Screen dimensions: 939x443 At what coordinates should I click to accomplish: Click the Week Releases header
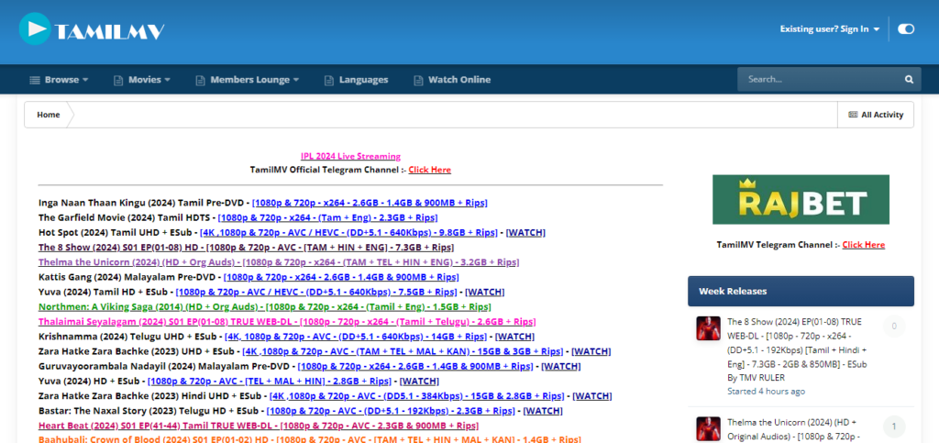(x=801, y=292)
